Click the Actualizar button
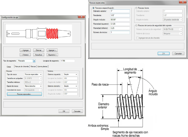The height and width of the screenshot is (137, 188). pyautogui.click(x=39, y=55)
